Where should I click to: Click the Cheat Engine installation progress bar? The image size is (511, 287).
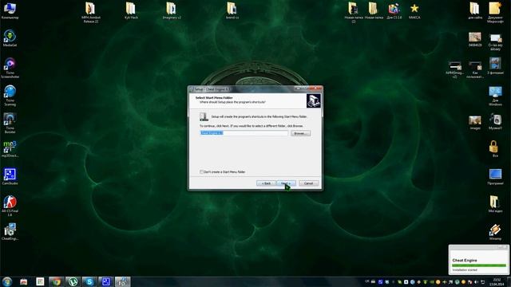point(479,265)
